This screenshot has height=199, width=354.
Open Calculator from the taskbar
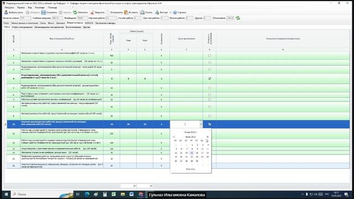coord(105,194)
